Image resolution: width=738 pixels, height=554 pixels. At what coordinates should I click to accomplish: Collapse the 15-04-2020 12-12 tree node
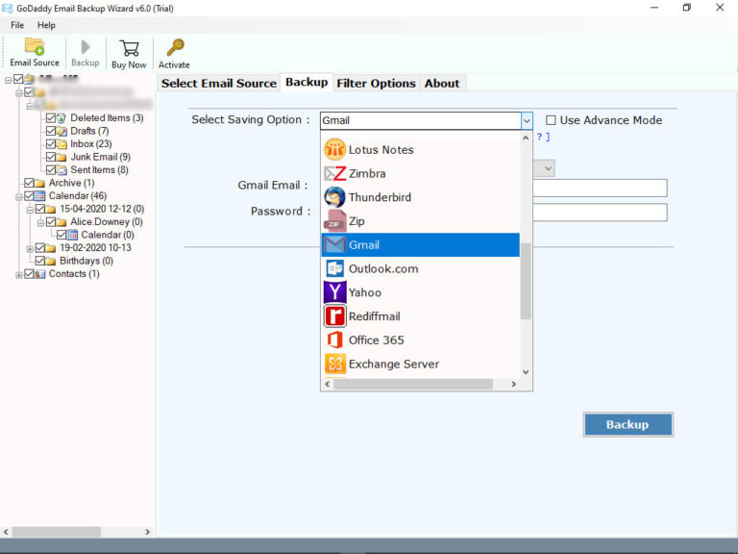[30, 209]
